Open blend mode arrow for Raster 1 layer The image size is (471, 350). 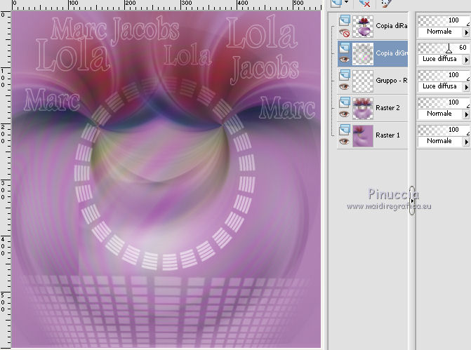click(x=466, y=142)
